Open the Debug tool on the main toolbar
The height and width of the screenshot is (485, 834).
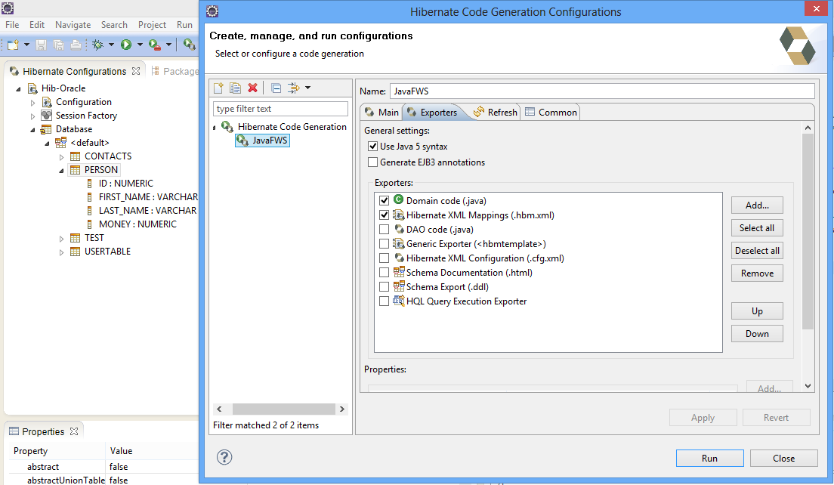tap(98, 45)
